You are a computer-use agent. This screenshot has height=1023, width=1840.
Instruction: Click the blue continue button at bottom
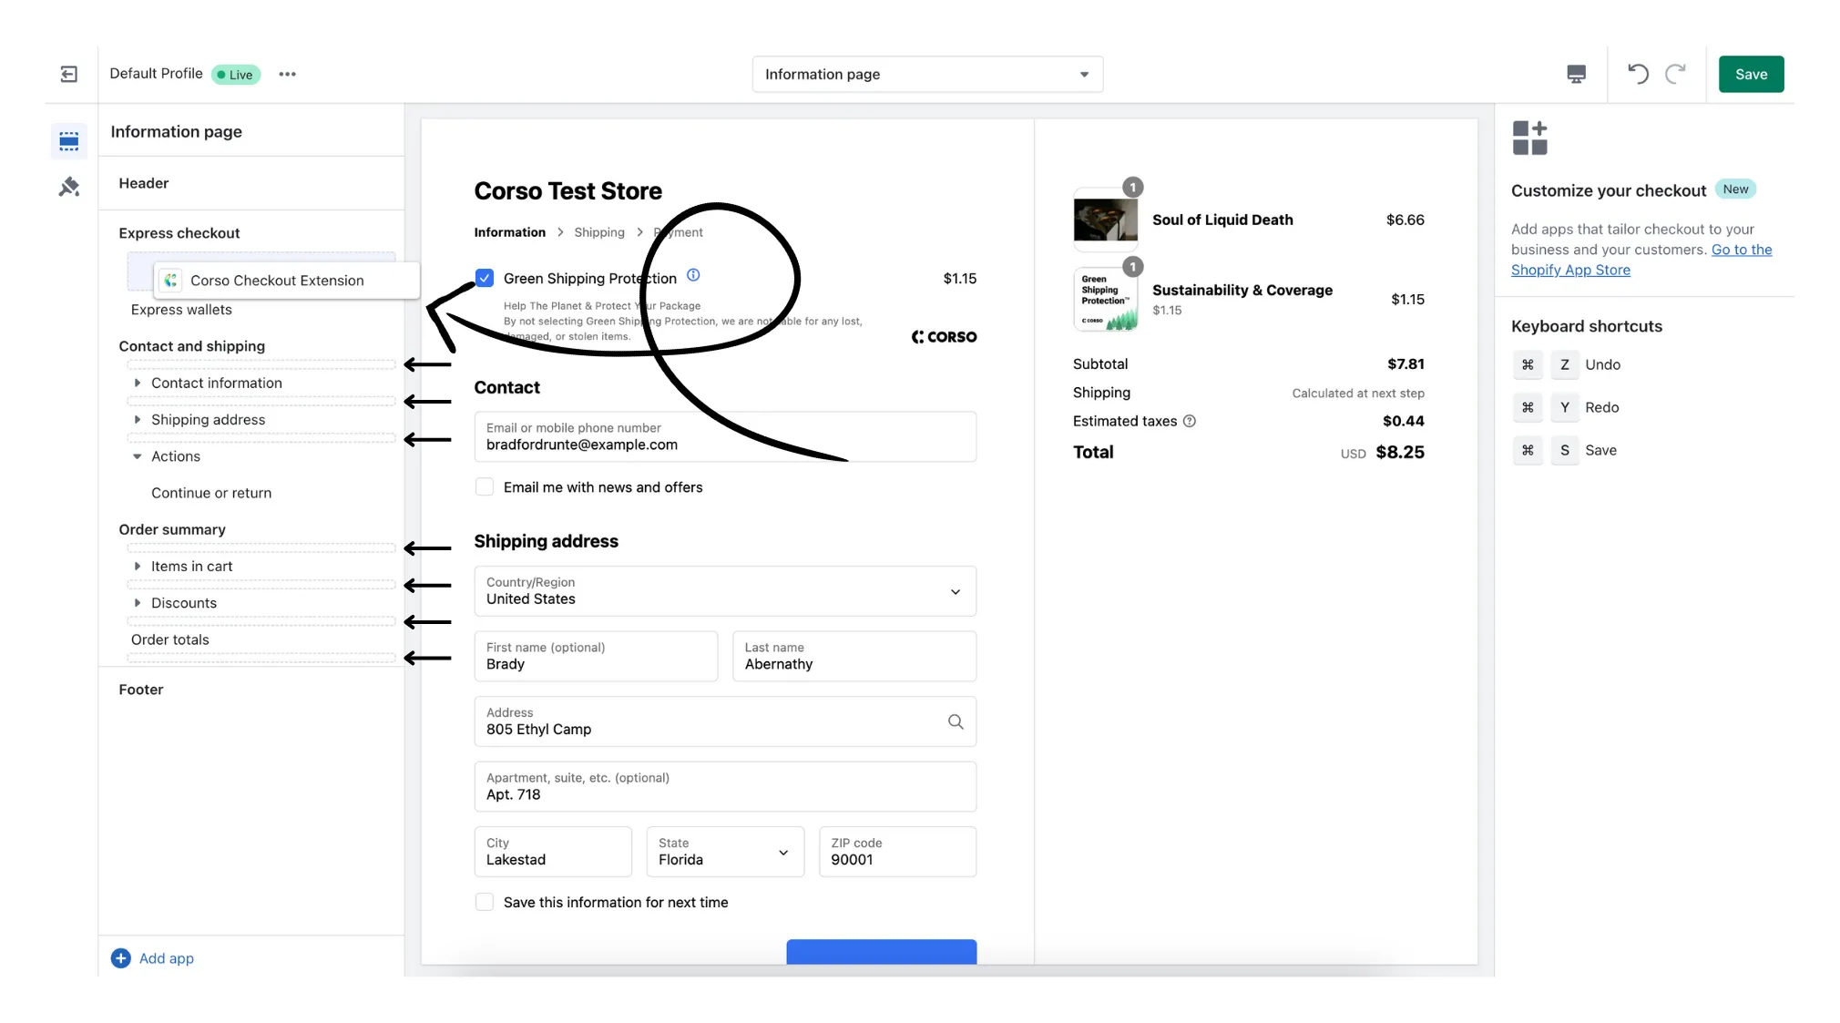pos(881,951)
